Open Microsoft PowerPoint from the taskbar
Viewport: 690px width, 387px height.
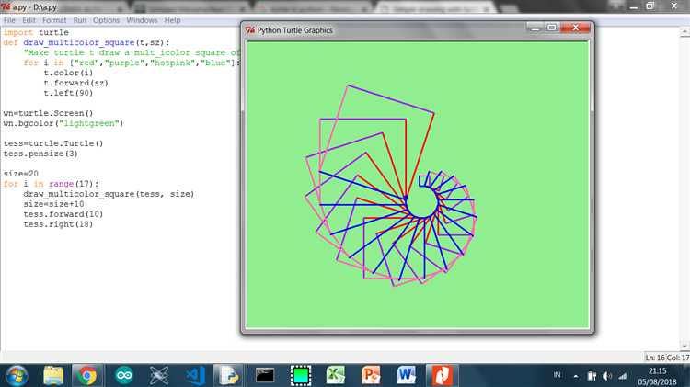(x=371, y=376)
